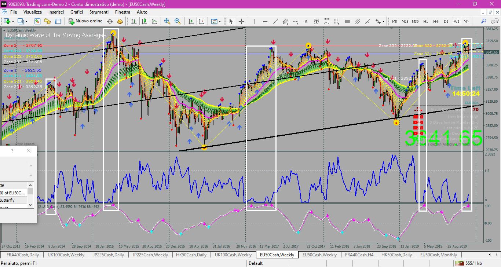Switch to FRA40Cash,H4 chart tab
The image size is (501, 267).
pos(359,255)
